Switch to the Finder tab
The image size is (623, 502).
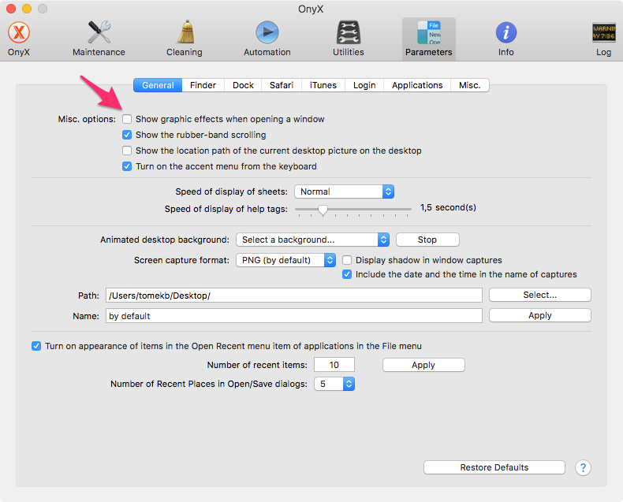tap(203, 85)
